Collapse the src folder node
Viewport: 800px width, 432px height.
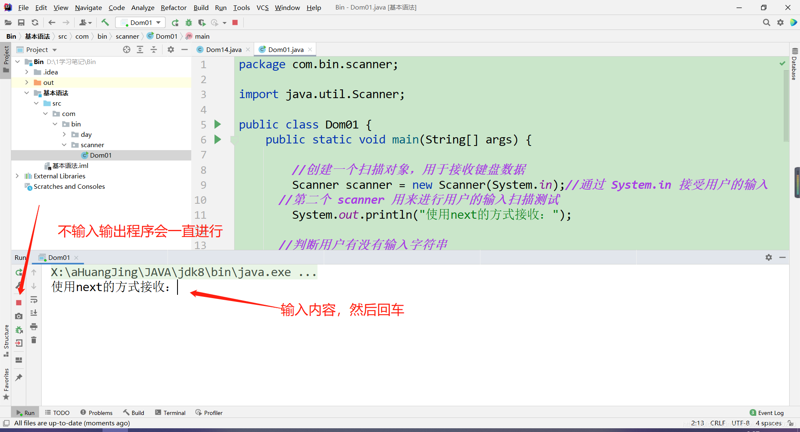click(x=36, y=103)
